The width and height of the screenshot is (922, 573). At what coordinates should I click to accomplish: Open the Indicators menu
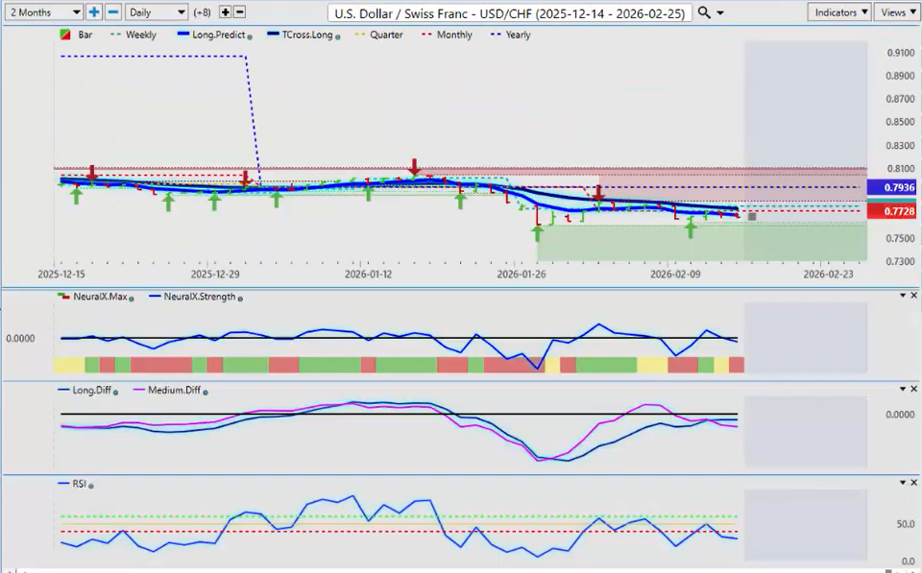click(839, 12)
